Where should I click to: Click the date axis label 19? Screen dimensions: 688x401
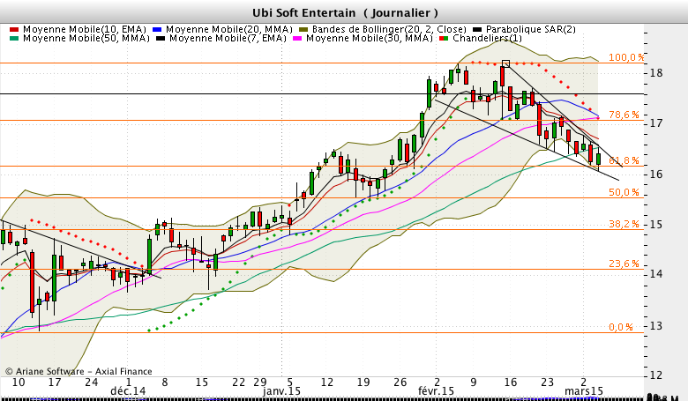pyautogui.click(x=363, y=382)
